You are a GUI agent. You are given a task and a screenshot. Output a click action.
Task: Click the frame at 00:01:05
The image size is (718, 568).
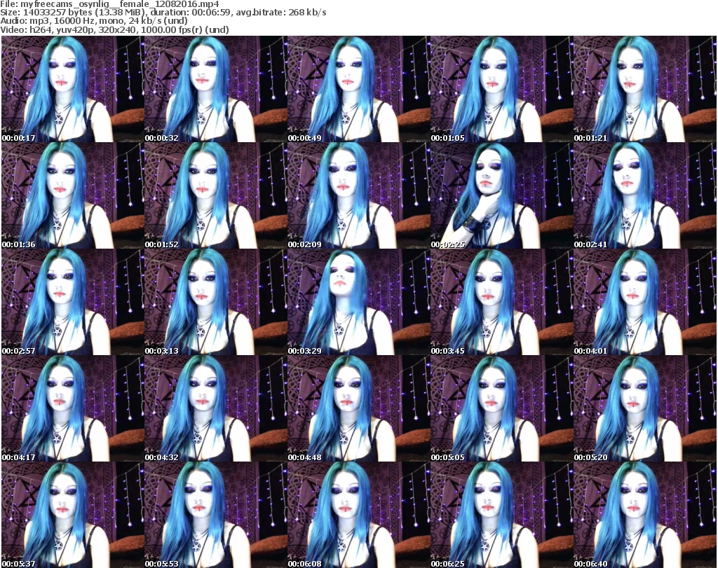501,89
